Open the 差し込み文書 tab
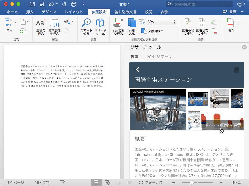Image resolution: width=249 pixels, height=186 pixels. coord(125,12)
